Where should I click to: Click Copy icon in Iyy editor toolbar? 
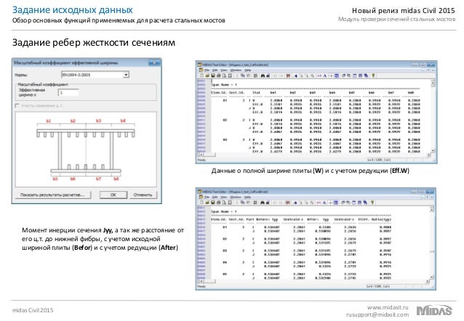242,203
